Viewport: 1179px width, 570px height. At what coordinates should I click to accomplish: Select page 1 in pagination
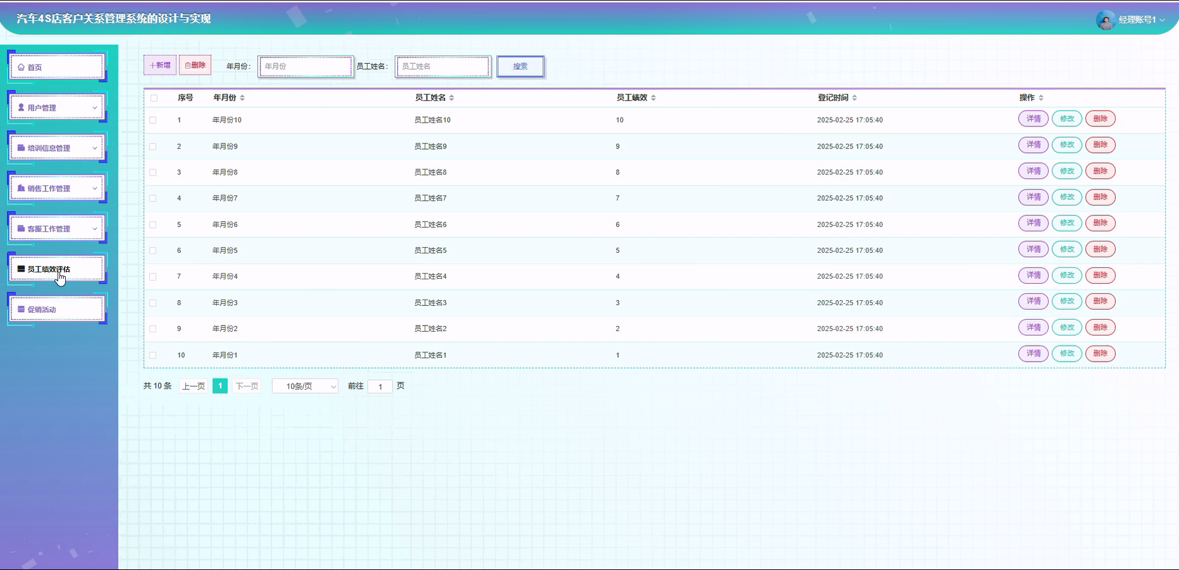(220, 386)
